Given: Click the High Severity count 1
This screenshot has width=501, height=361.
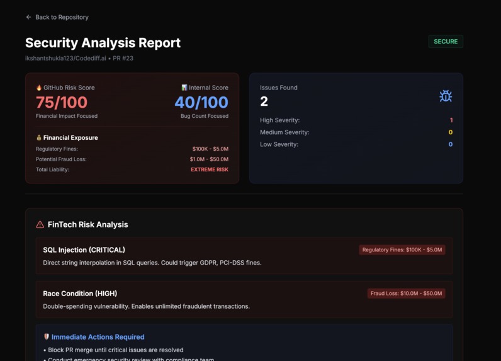Looking at the screenshot, I should (451, 120).
